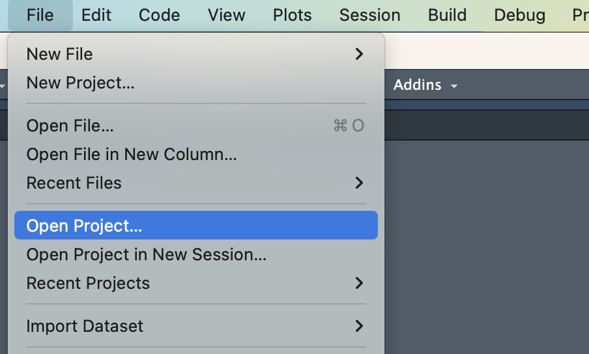Open the View menu
The width and height of the screenshot is (589, 354).
227,16
